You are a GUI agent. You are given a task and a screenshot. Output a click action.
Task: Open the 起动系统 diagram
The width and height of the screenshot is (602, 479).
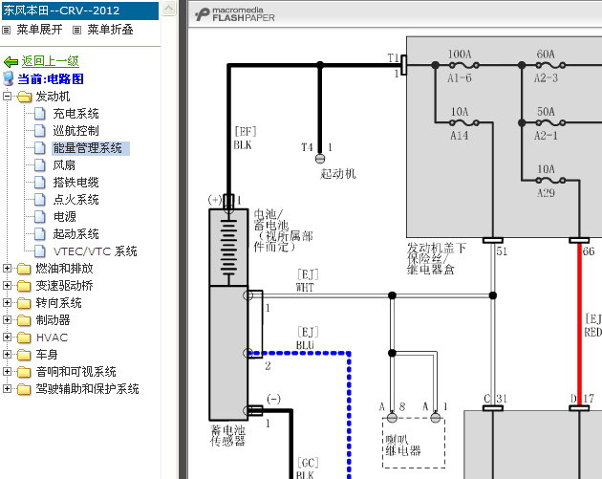(76, 234)
